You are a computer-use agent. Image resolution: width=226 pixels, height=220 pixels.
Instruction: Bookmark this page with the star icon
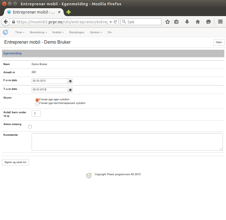click(168, 22)
